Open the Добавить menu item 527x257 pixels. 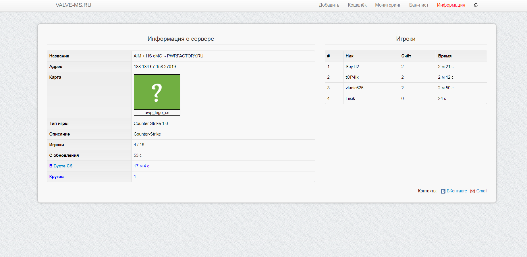point(329,5)
